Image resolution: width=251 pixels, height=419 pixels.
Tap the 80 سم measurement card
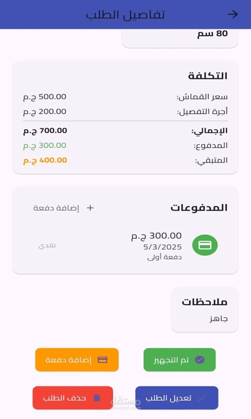click(x=180, y=38)
